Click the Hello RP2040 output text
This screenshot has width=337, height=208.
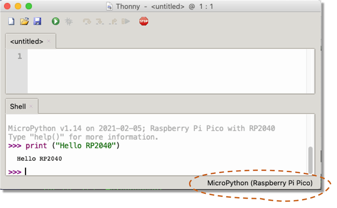pos(39,159)
